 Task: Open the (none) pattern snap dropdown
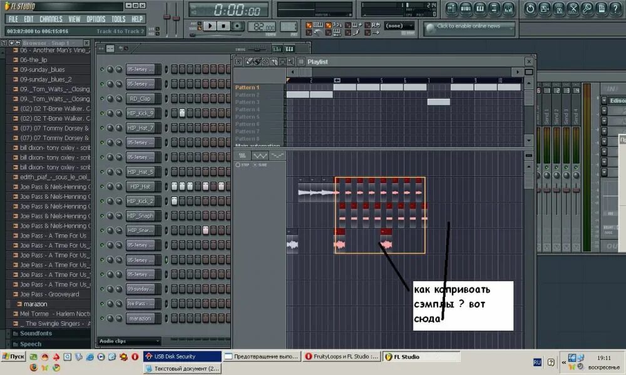click(400, 26)
